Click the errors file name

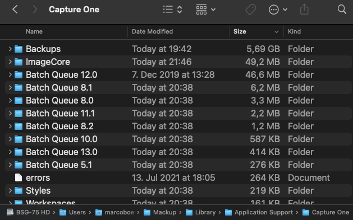click(x=38, y=178)
